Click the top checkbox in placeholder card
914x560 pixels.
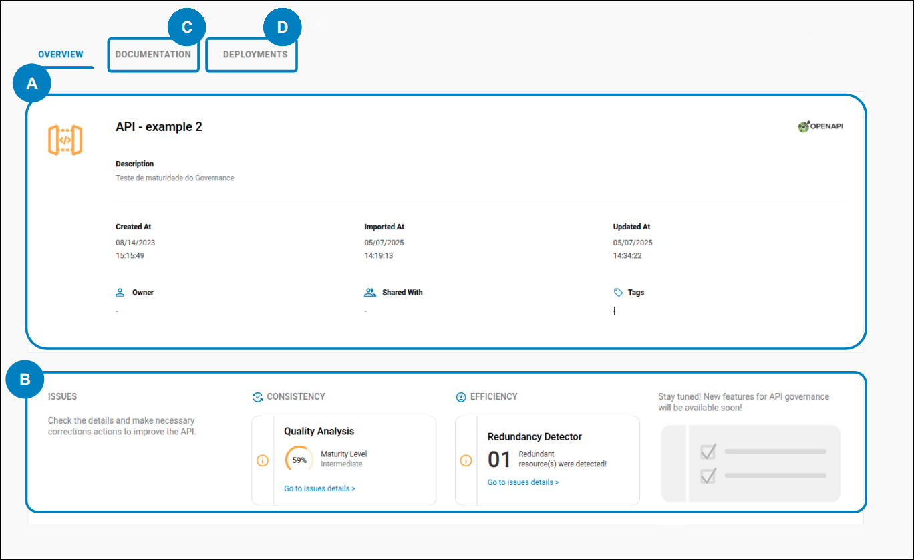[x=708, y=452]
